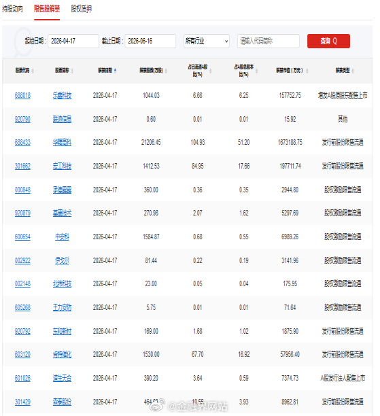Open stock code 601026 link
Viewport: 380px width, 416px height.
[22, 378]
